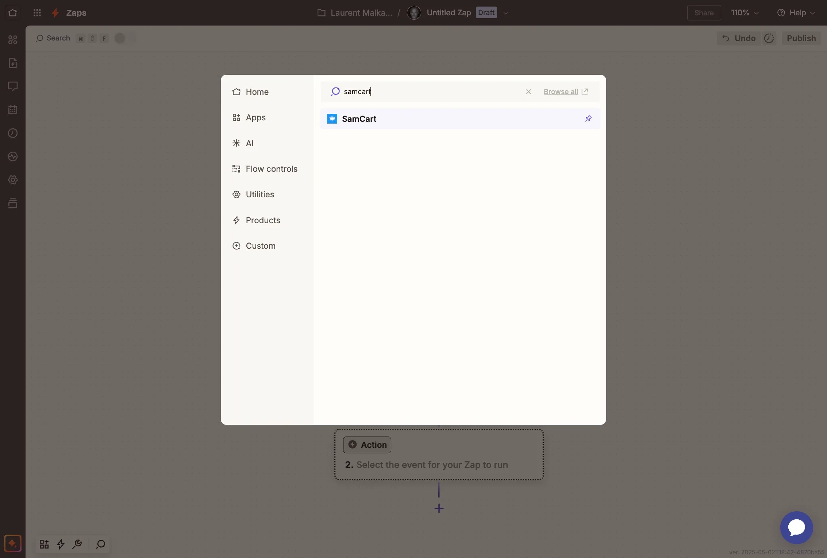The image size is (827, 558).
Task: Open the comment bubble sidebar icon
Action: [13, 86]
